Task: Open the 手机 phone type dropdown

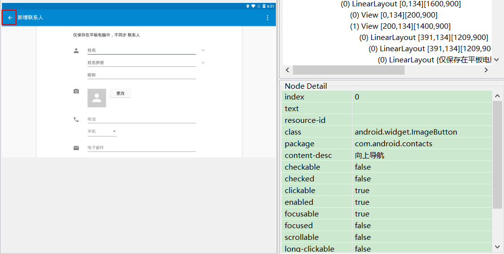Action: tap(102, 132)
